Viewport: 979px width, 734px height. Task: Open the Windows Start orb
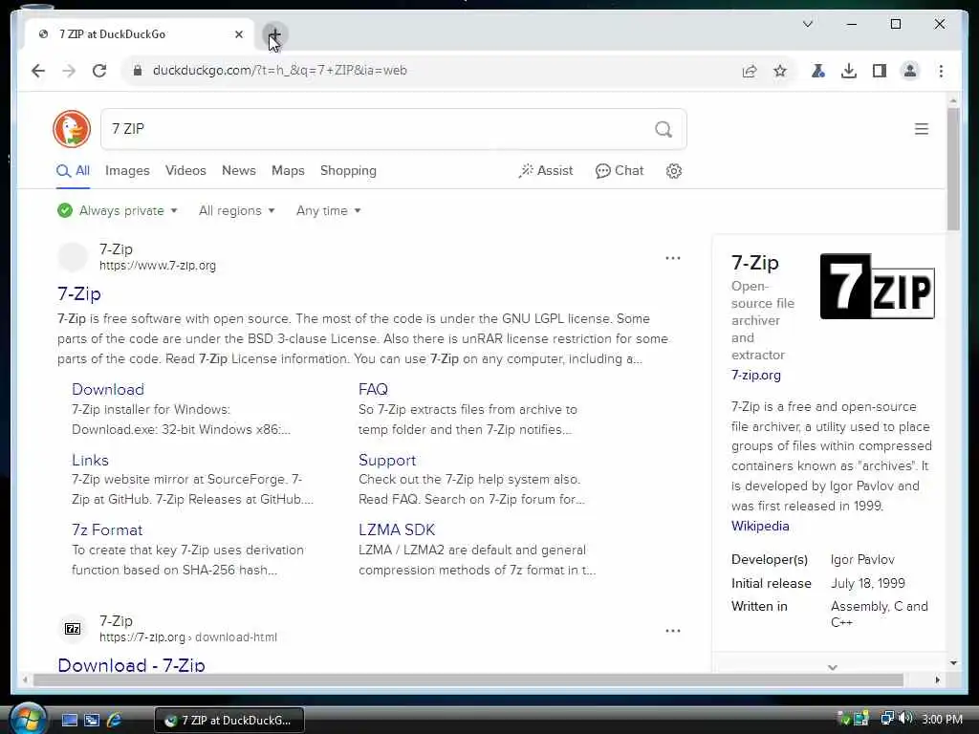28,719
